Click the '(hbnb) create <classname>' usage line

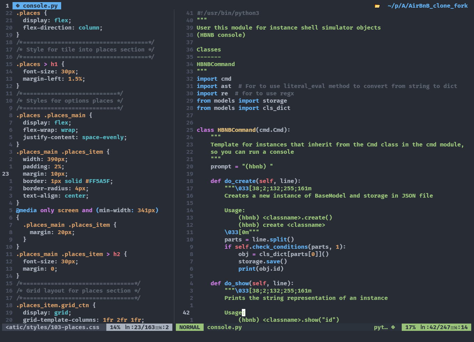[282, 225]
